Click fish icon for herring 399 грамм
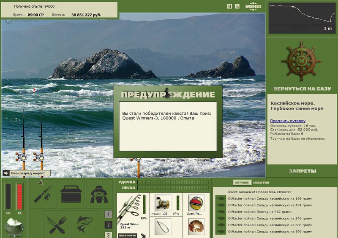This screenshot has height=238, width=338. (x=221, y=232)
